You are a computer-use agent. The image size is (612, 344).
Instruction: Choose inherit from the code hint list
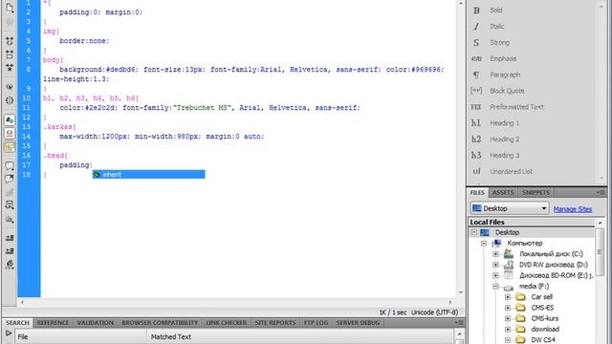(149, 174)
